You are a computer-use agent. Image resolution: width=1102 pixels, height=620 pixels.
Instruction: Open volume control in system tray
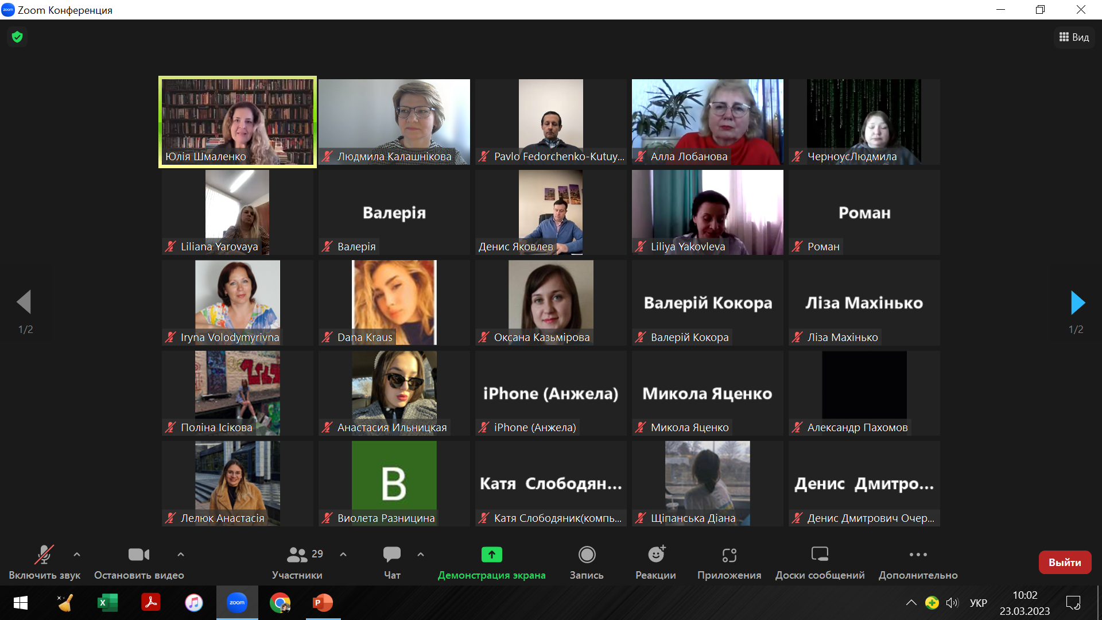952,603
